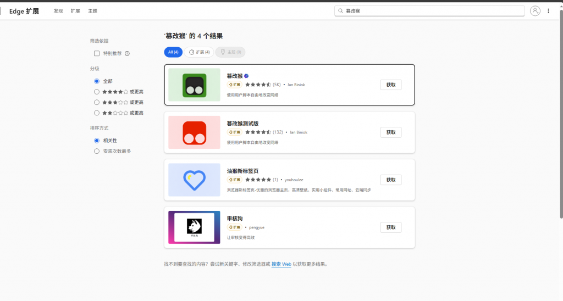The image size is (563, 301).
Task: Click the (5K) review count
Action: coord(277,85)
